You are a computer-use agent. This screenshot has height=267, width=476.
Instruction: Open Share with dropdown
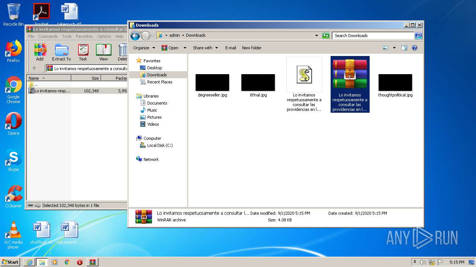(205, 48)
